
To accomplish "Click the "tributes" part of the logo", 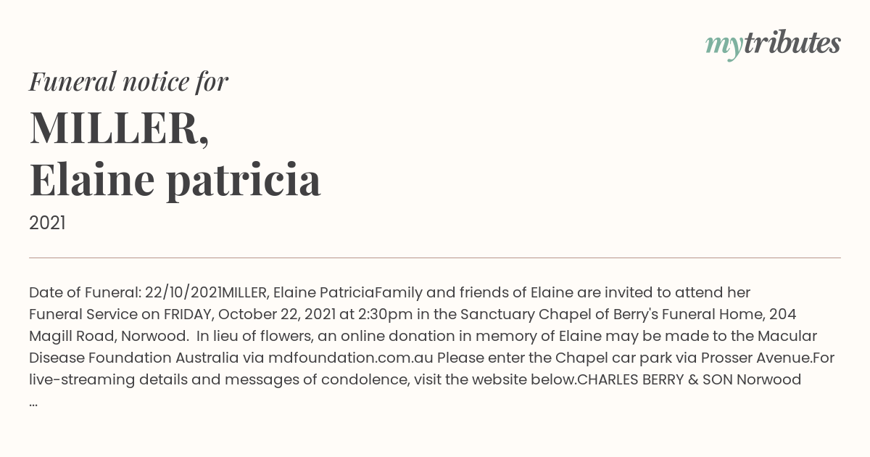I will coord(792,43).
